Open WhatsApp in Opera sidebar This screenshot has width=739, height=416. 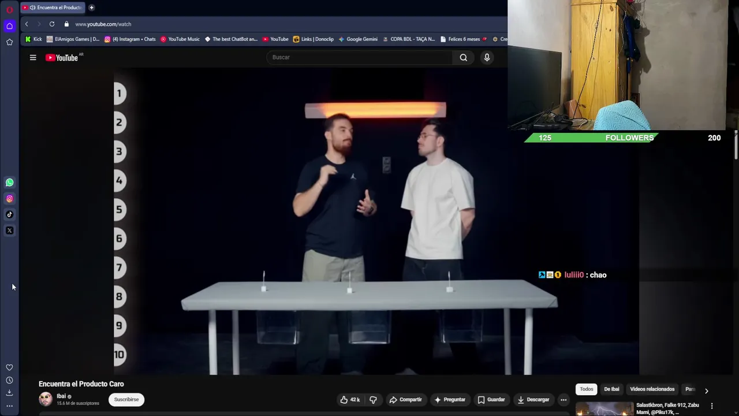point(9,183)
